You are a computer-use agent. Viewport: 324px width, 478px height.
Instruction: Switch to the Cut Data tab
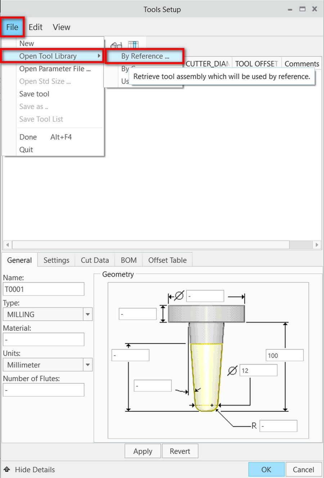pos(95,260)
